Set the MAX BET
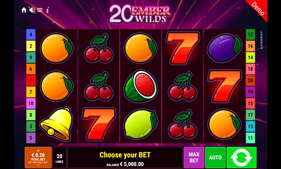This screenshot has width=281, height=169. click(194, 157)
